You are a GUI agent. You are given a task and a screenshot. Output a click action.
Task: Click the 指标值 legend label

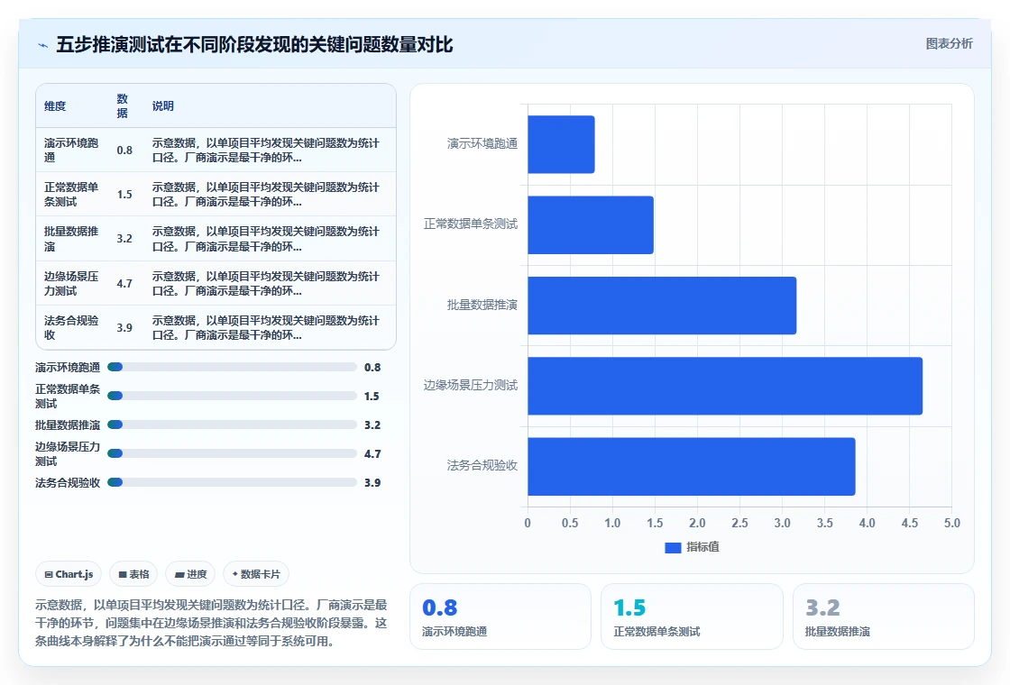point(702,547)
